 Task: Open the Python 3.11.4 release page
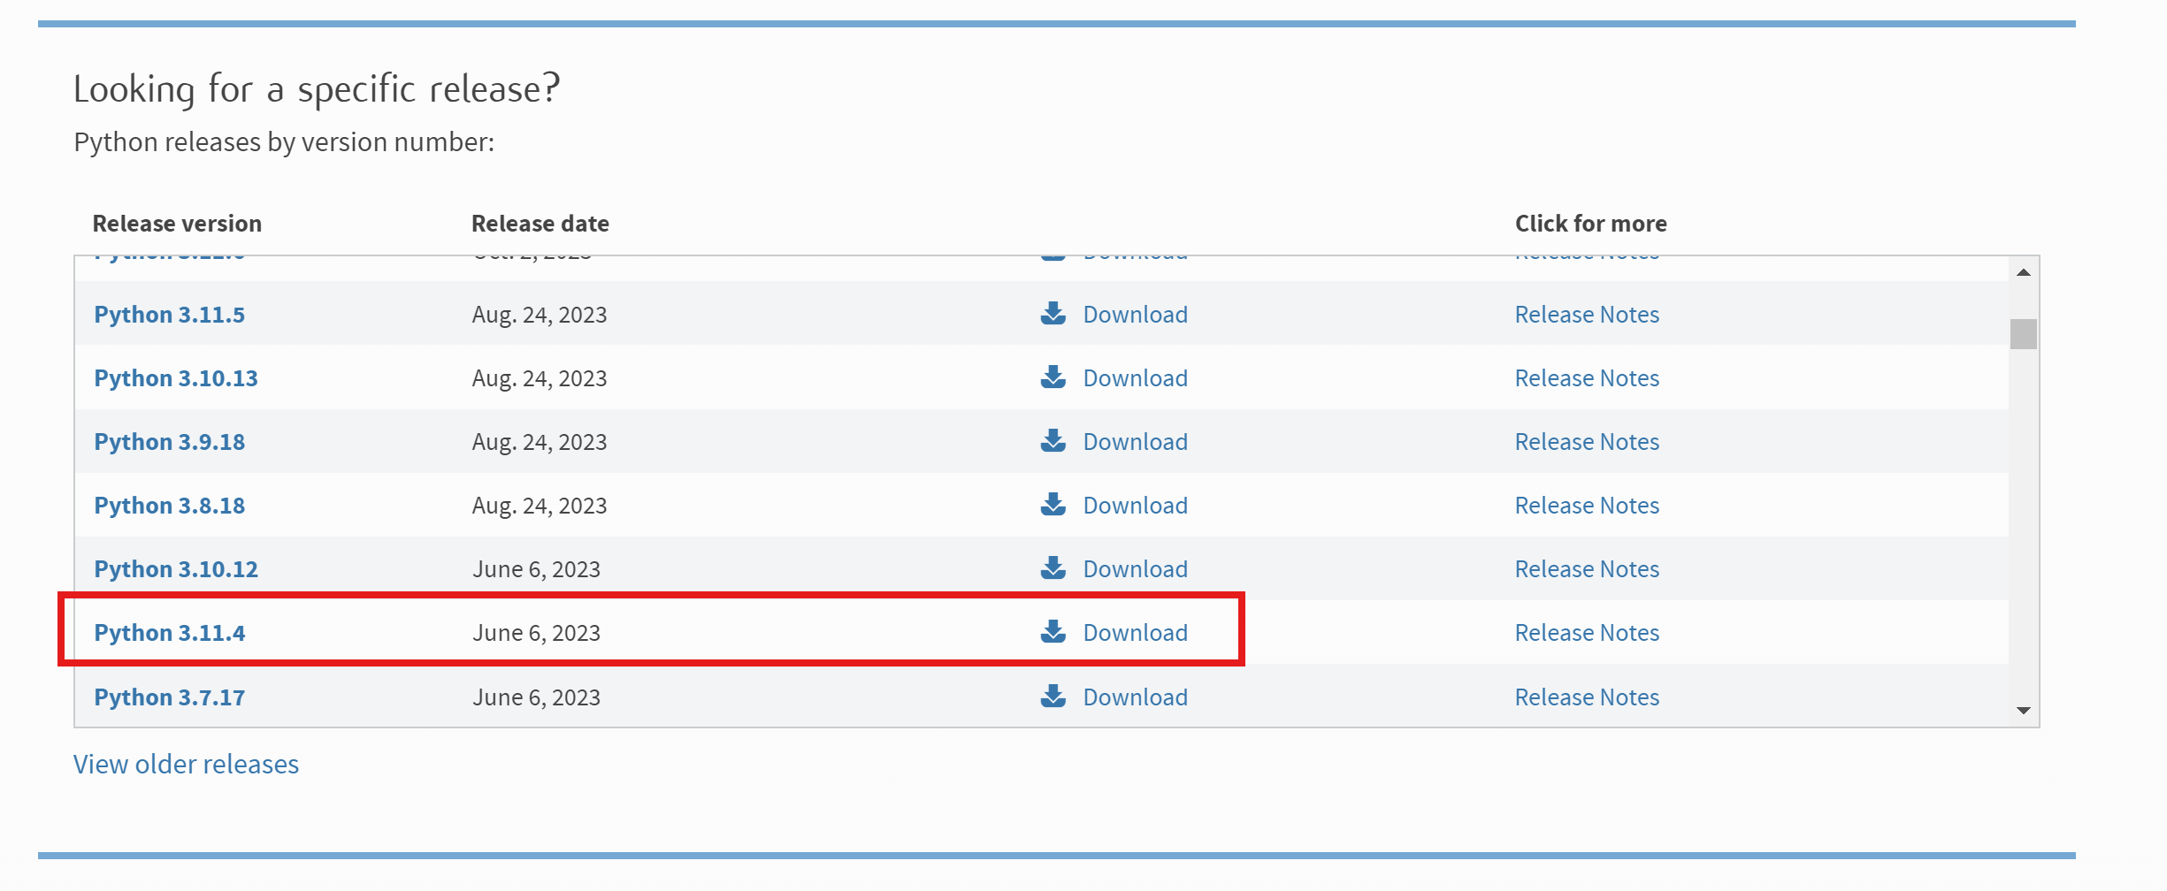170,633
